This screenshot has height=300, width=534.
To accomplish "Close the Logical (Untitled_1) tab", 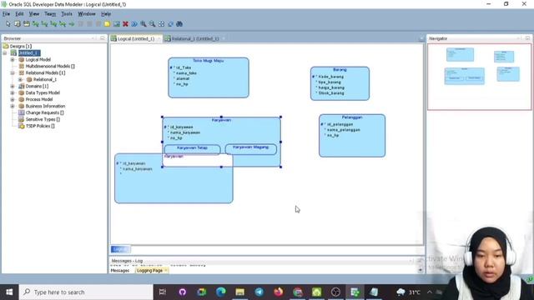I will click(159, 39).
